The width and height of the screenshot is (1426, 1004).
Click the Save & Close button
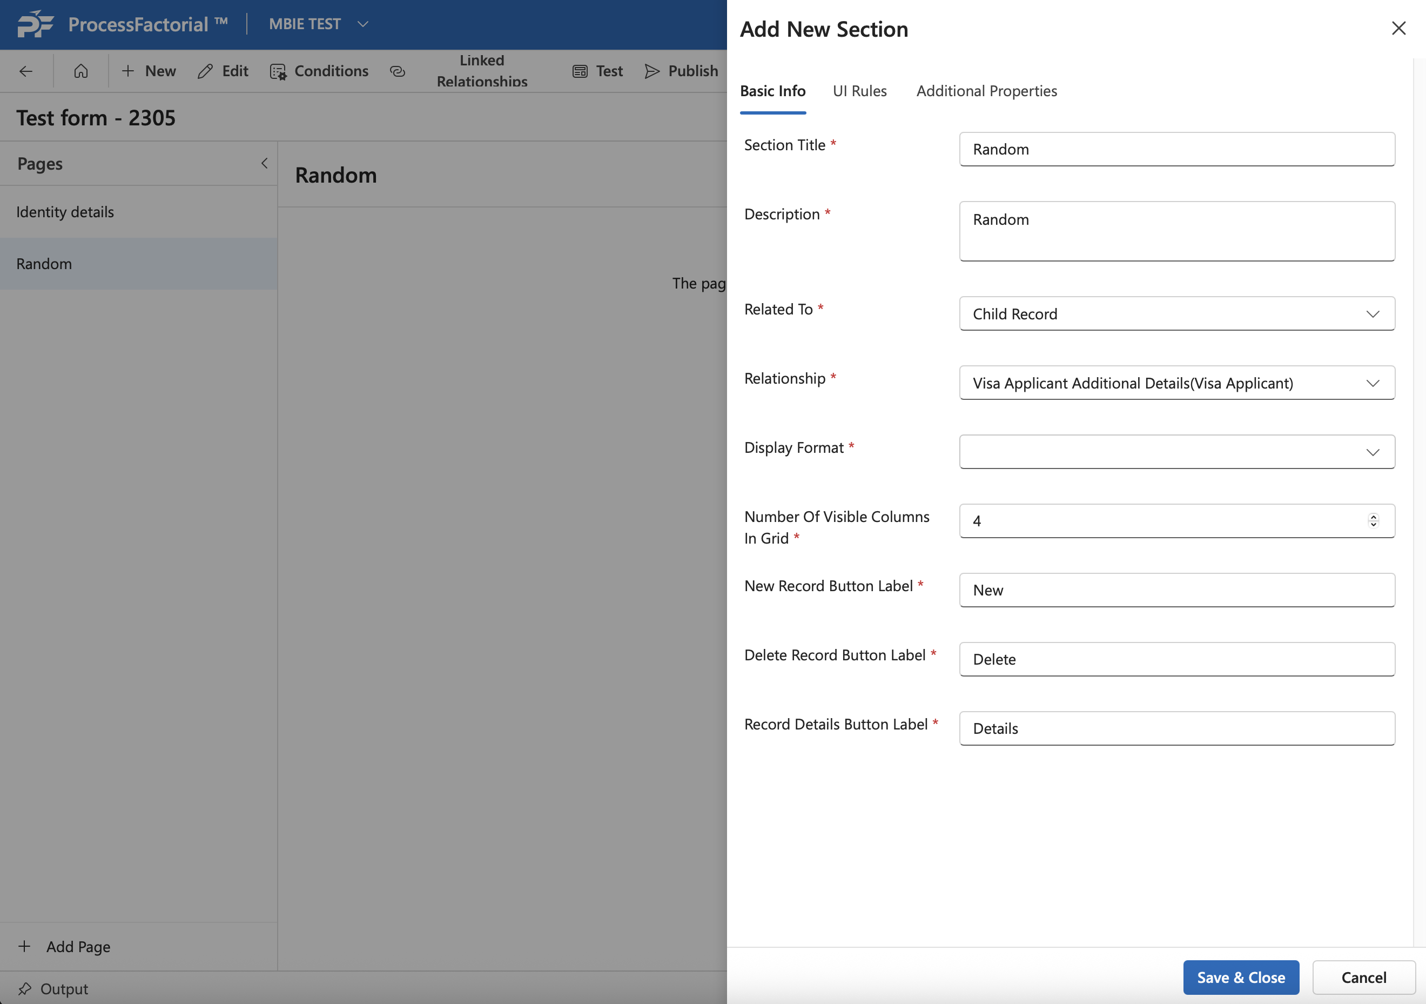point(1240,978)
